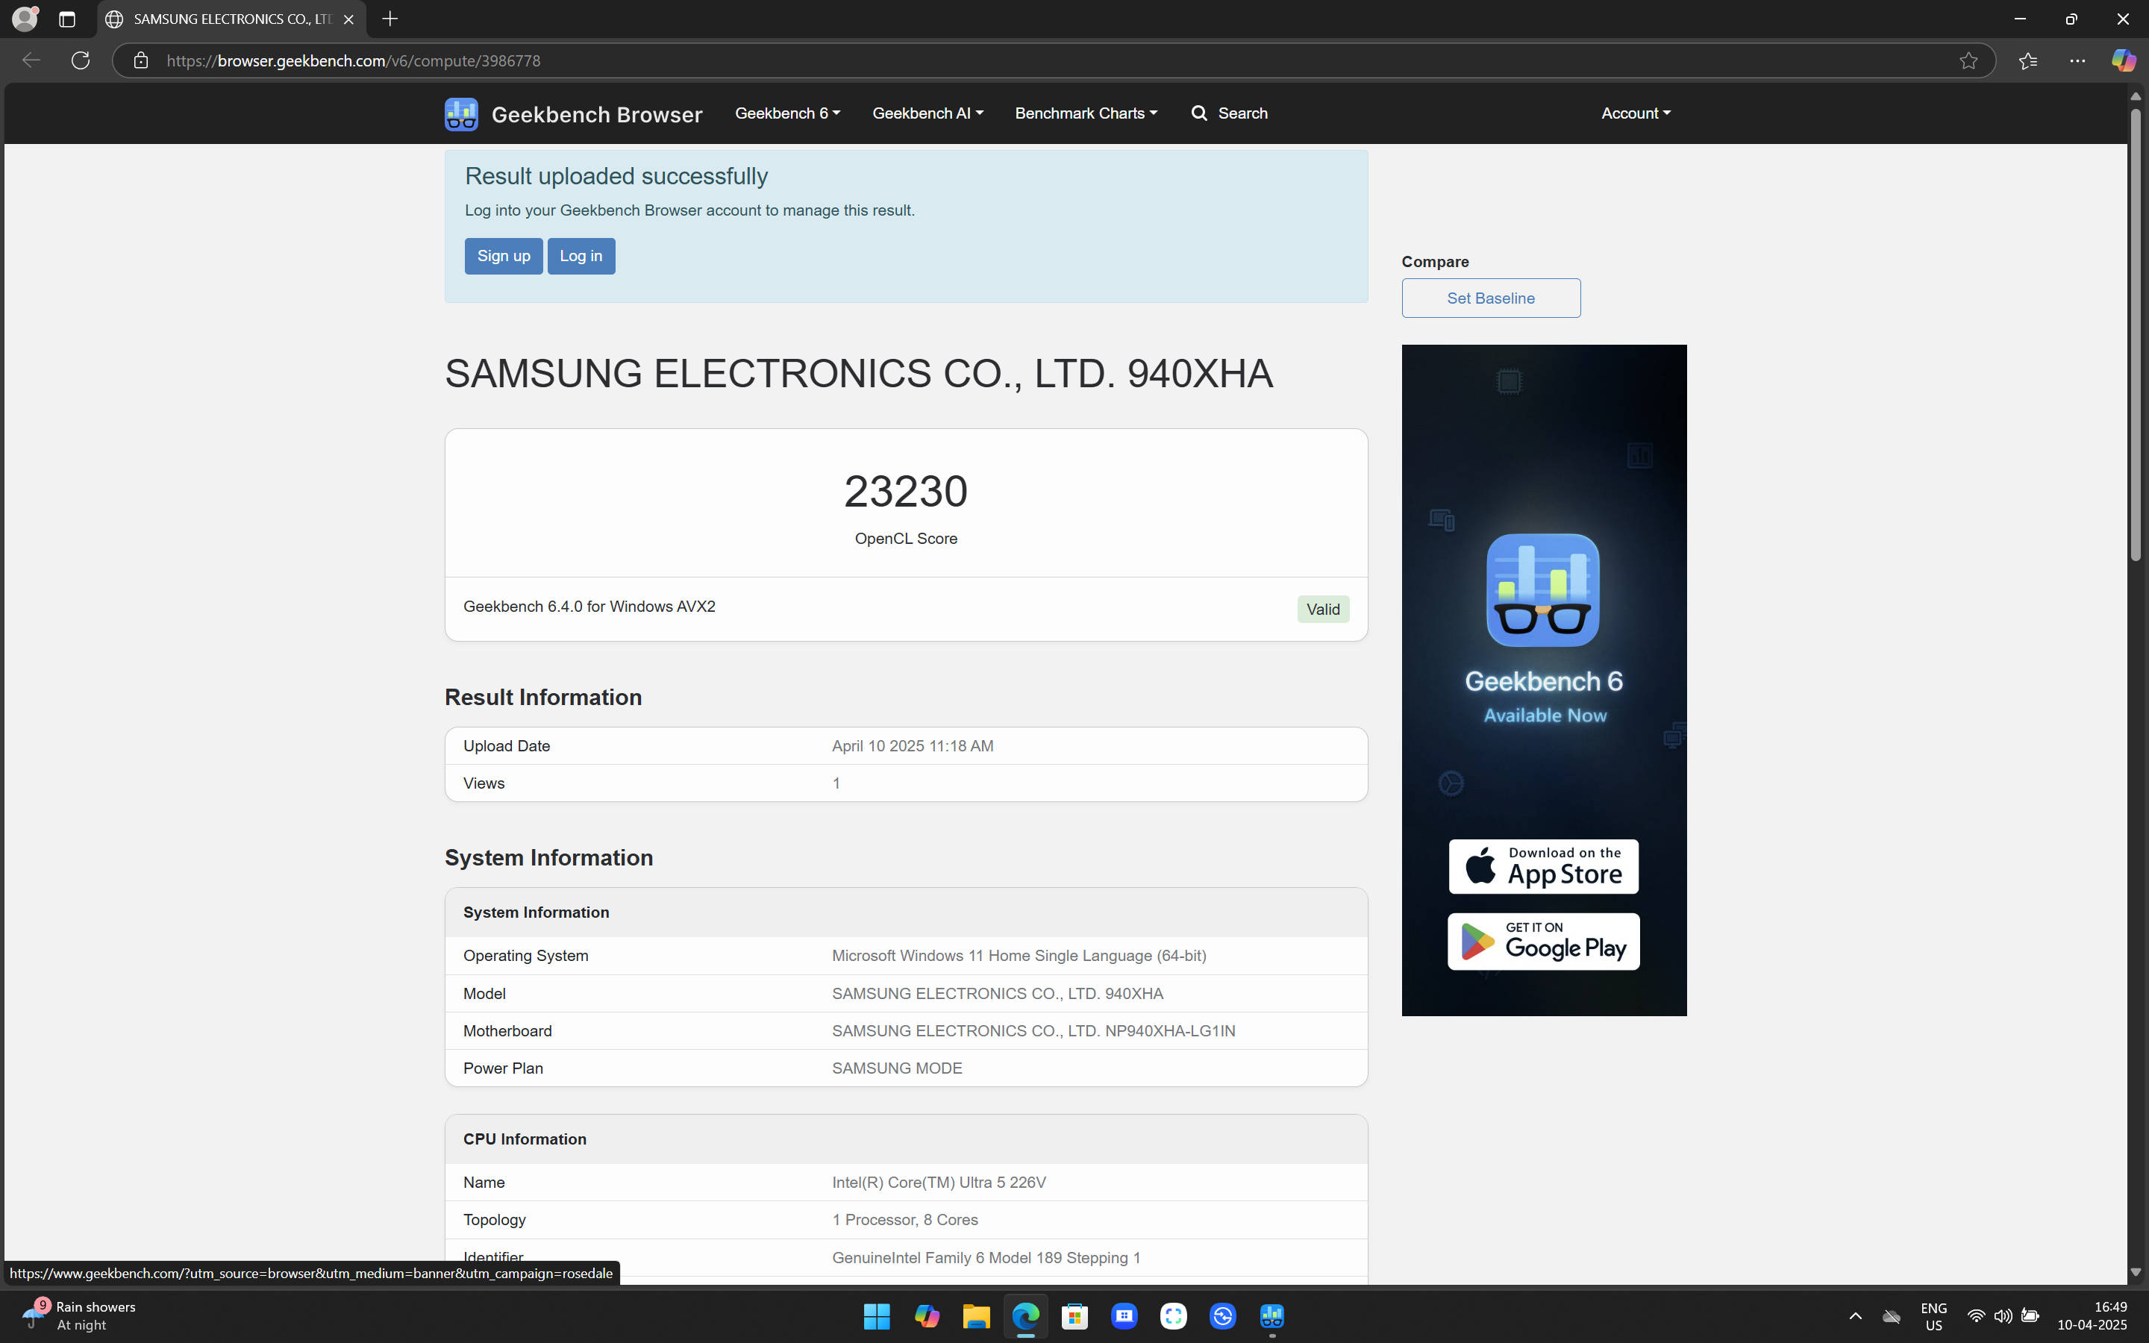This screenshot has width=2149, height=1343.
Task: Click Geekbench 6.4.0 for Windows AVX2 text
Action: point(589,607)
